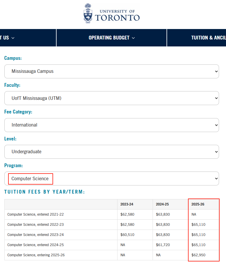Select row Computer Science, entered 2024-25
226x267 pixels.
(x=112, y=245)
